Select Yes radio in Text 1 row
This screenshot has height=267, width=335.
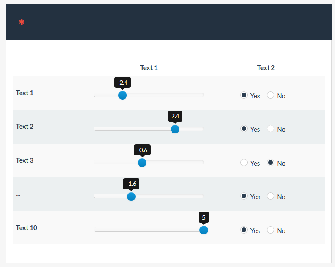(x=244, y=95)
